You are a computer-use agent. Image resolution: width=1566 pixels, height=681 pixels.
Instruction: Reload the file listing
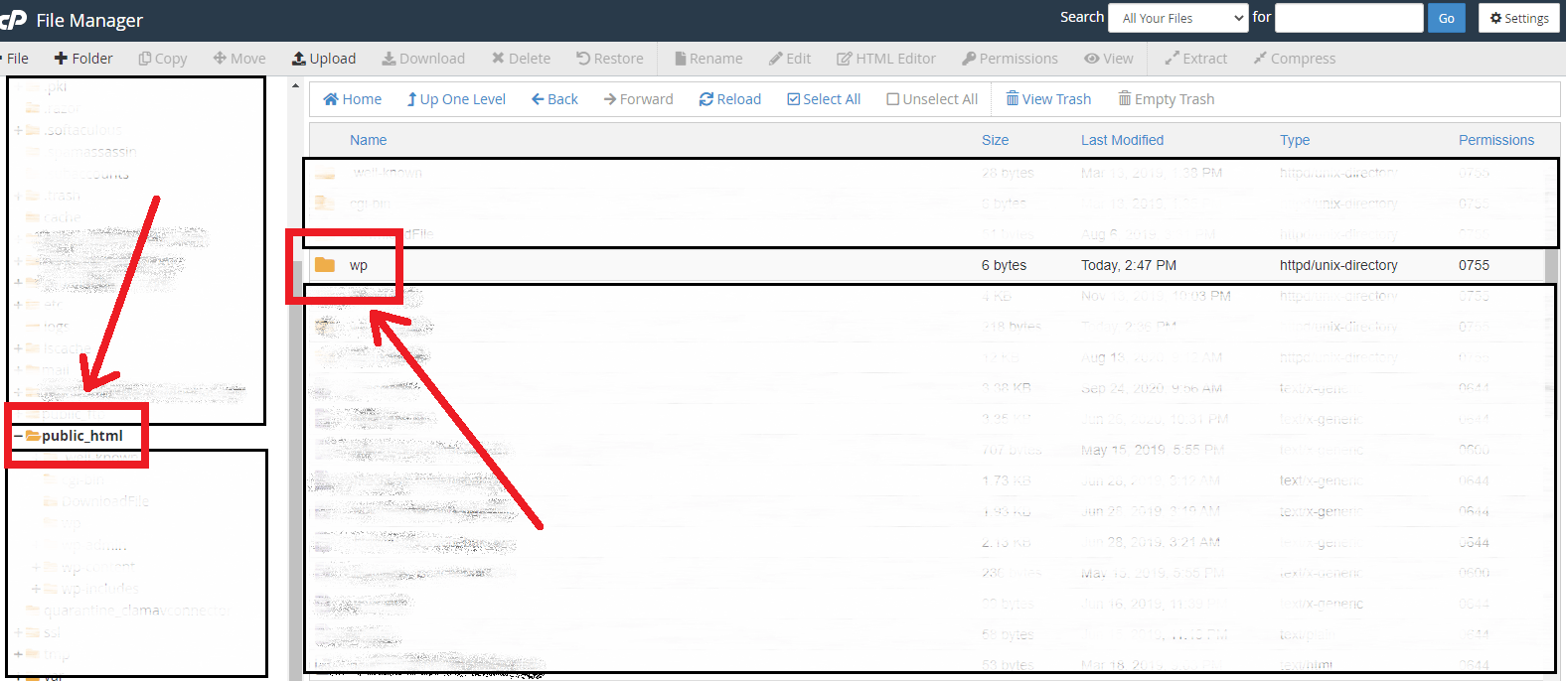tap(730, 99)
